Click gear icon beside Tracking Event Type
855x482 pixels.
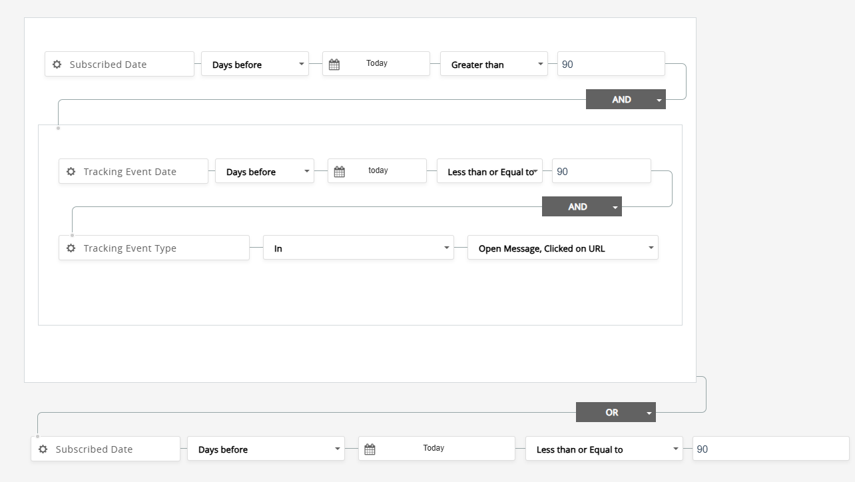click(71, 248)
